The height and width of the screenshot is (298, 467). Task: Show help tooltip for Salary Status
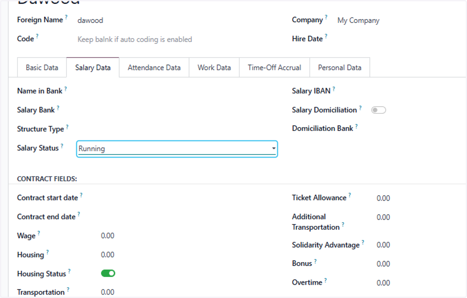(61, 145)
